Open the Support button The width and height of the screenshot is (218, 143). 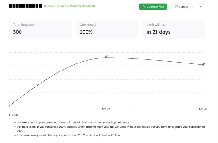tap(182, 6)
